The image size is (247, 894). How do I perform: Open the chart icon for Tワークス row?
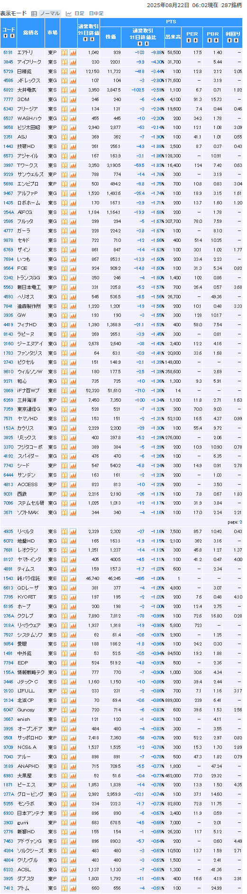[73, 165]
